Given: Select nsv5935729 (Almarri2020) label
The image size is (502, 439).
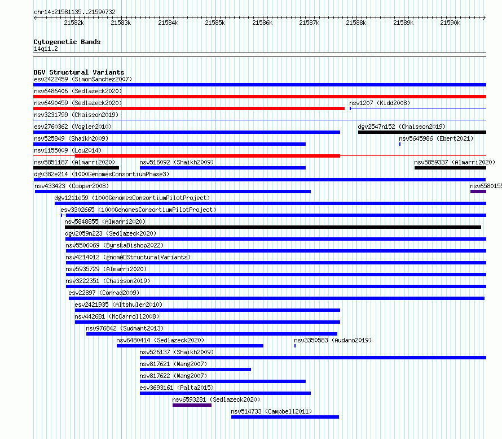Looking at the screenshot, I should [106, 269].
